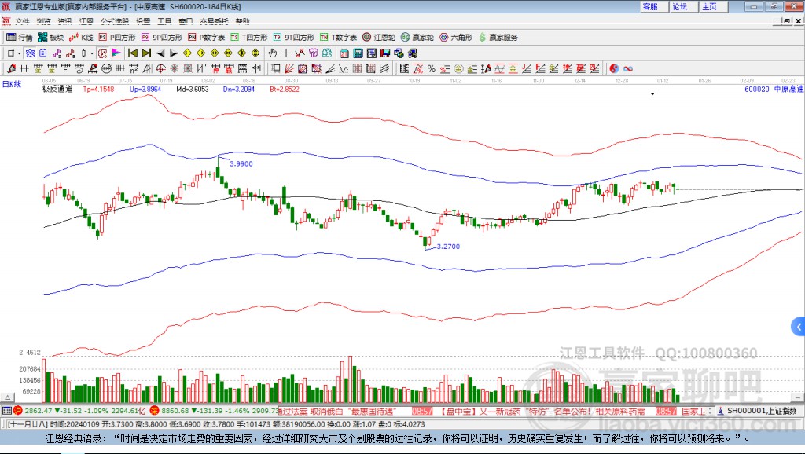Open the 公式选股 menu
This screenshot has width=805, height=454.
tap(114, 21)
